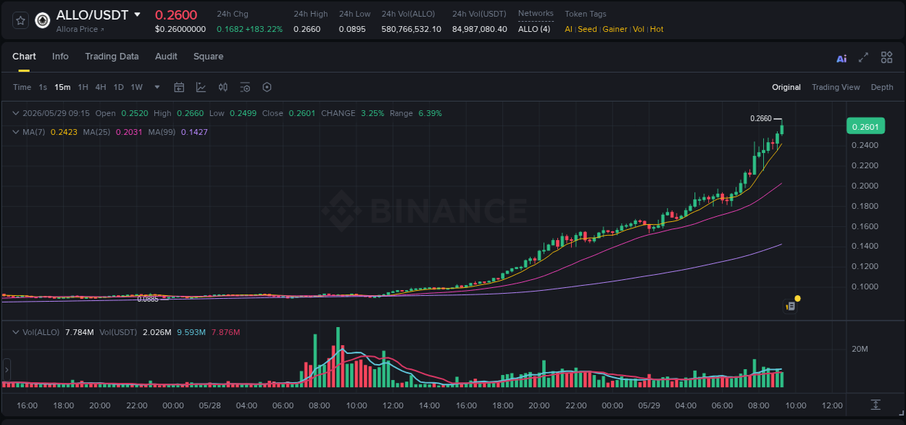Switch to the Info tab
The image size is (906, 425).
tap(60, 57)
